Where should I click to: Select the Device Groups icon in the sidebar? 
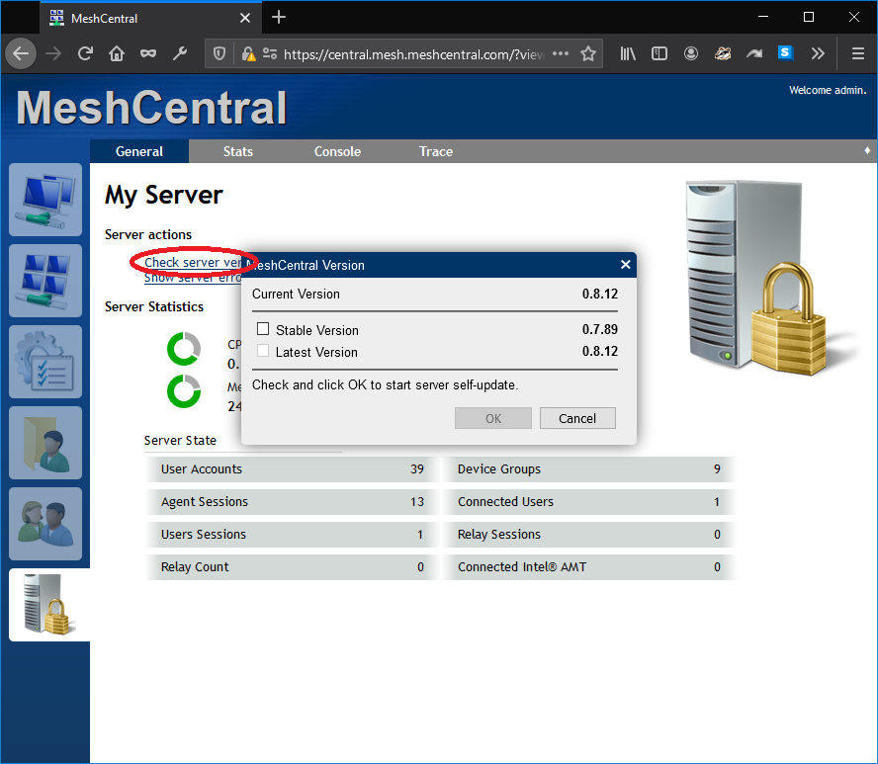pos(44,281)
